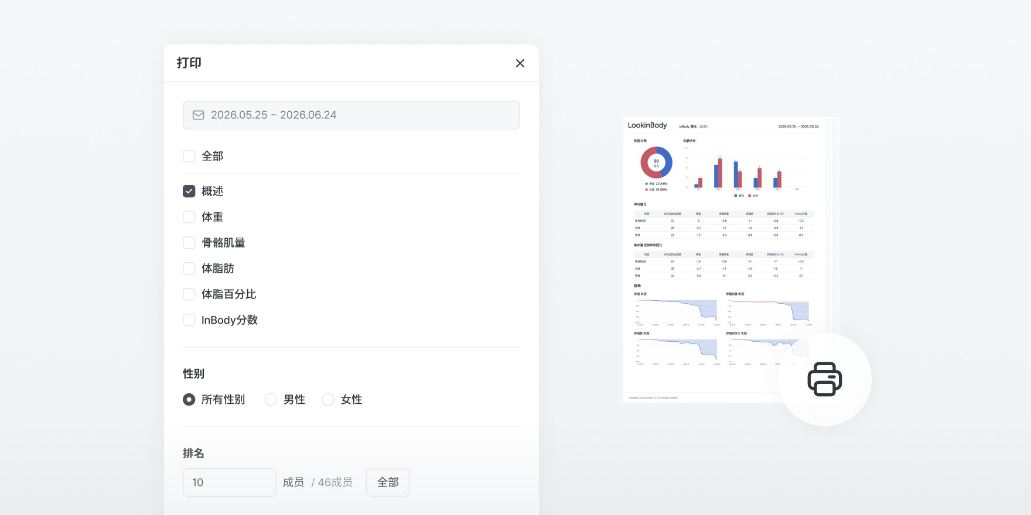Screen dimensions: 1031x515
Task: Check the InBody分数 checkbox
Action: click(x=189, y=320)
